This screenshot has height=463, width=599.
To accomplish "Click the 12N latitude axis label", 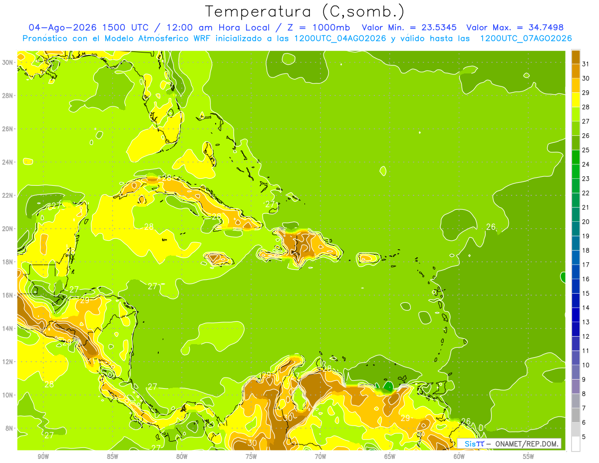I will point(7,362).
